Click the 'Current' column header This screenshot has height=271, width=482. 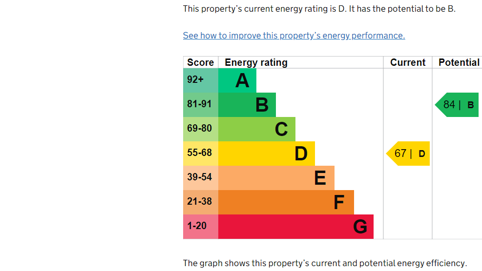click(408, 62)
